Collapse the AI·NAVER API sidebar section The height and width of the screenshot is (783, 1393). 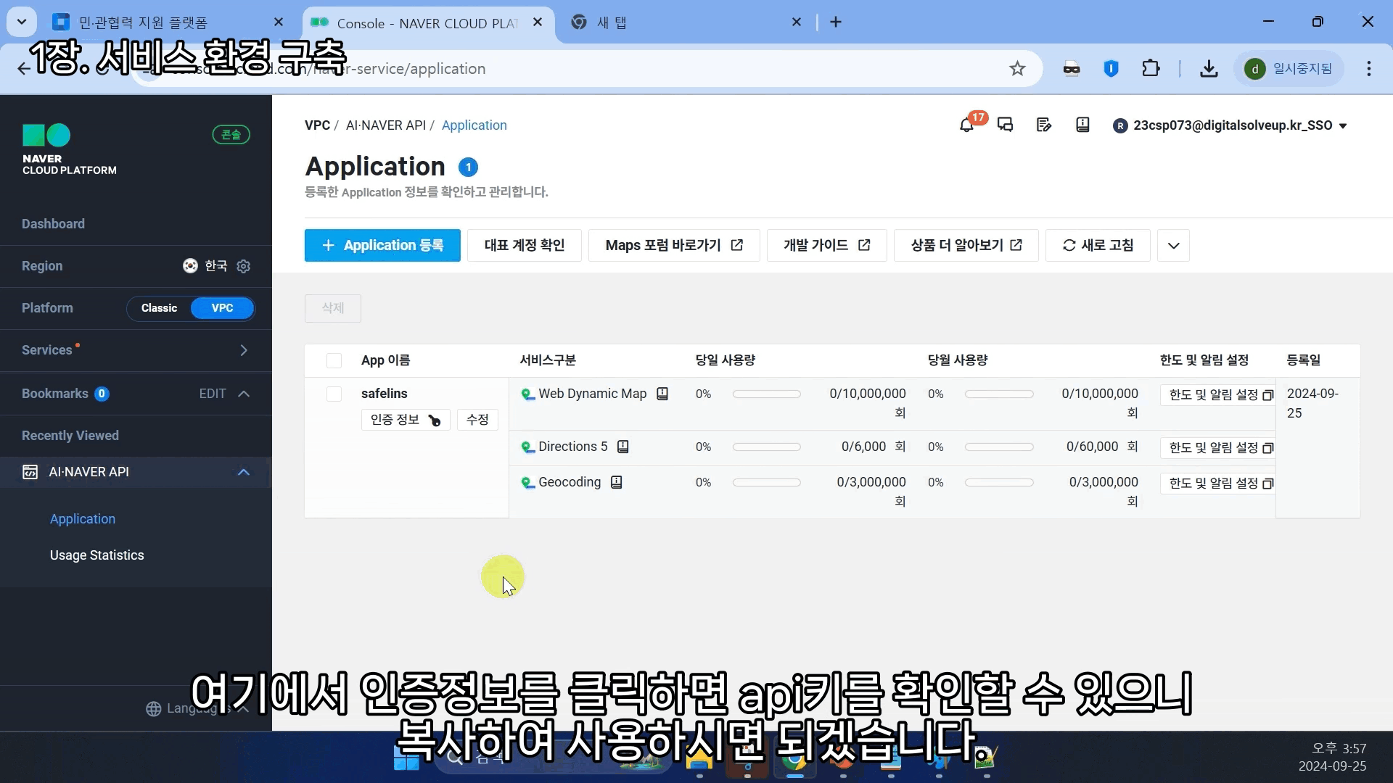point(244,472)
